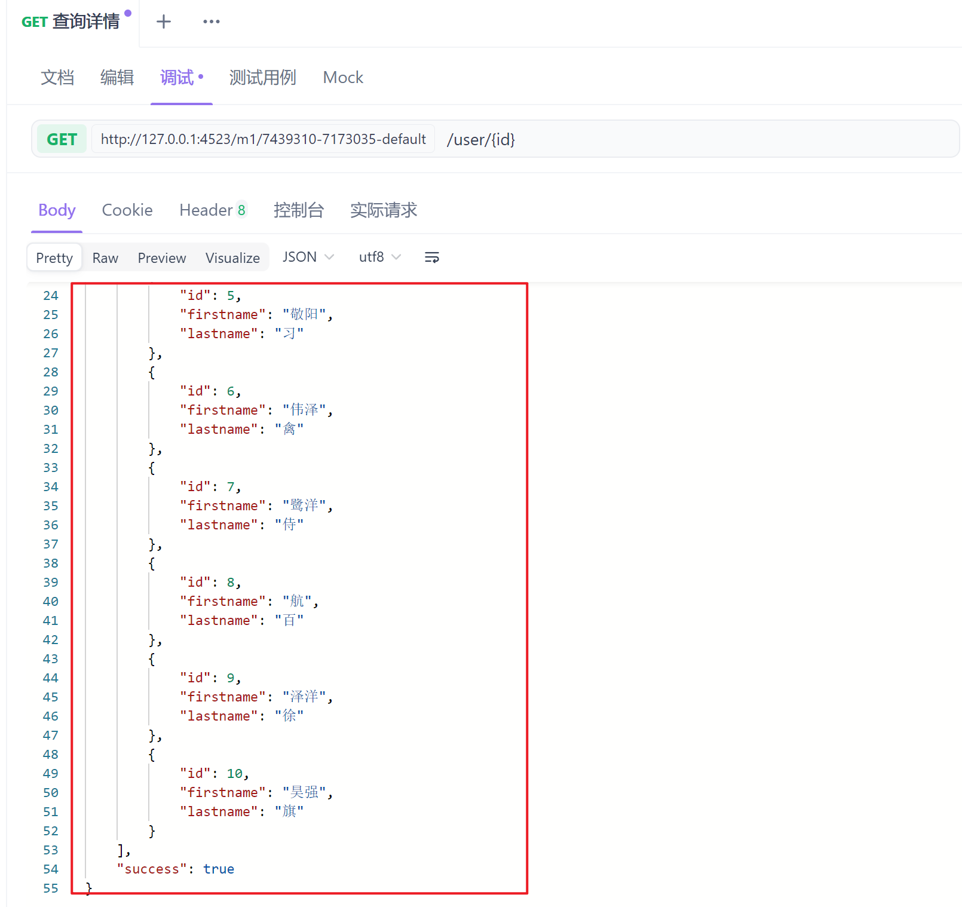Screen dimensions: 962x907
Task: Open the 实际请求 tab
Action: [x=384, y=210]
